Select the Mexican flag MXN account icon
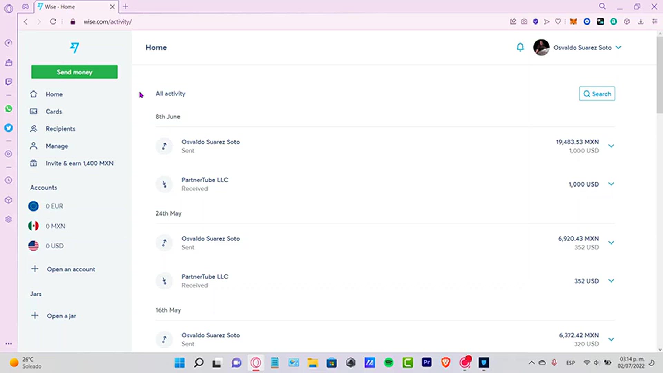 pyautogui.click(x=33, y=226)
